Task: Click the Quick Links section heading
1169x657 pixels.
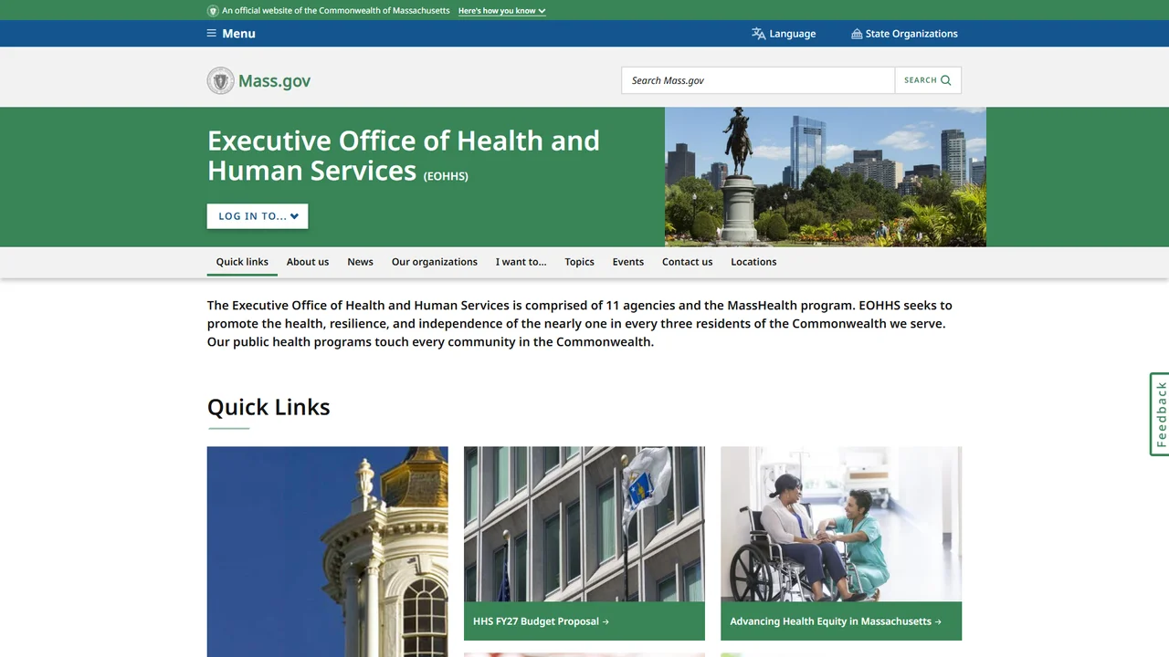Action: 269,407
